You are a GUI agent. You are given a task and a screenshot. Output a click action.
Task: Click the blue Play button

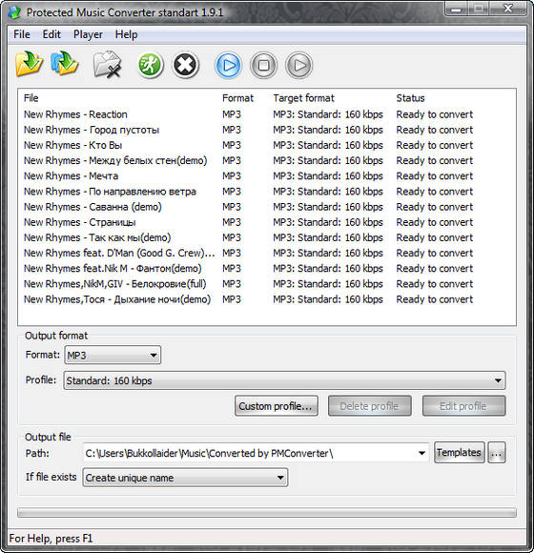tap(228, 65)
